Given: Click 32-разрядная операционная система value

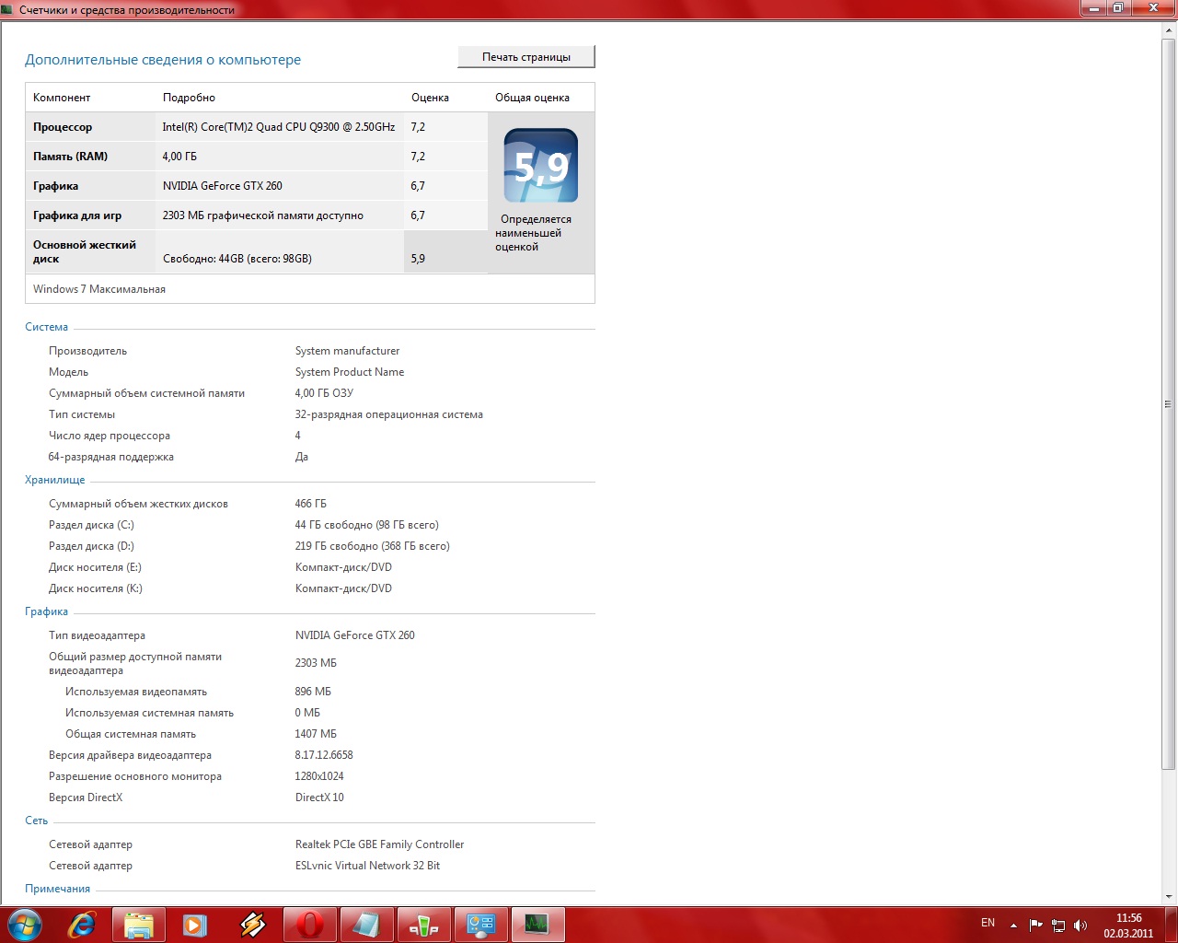Looking at the screenshot, I should pos(389,414).
